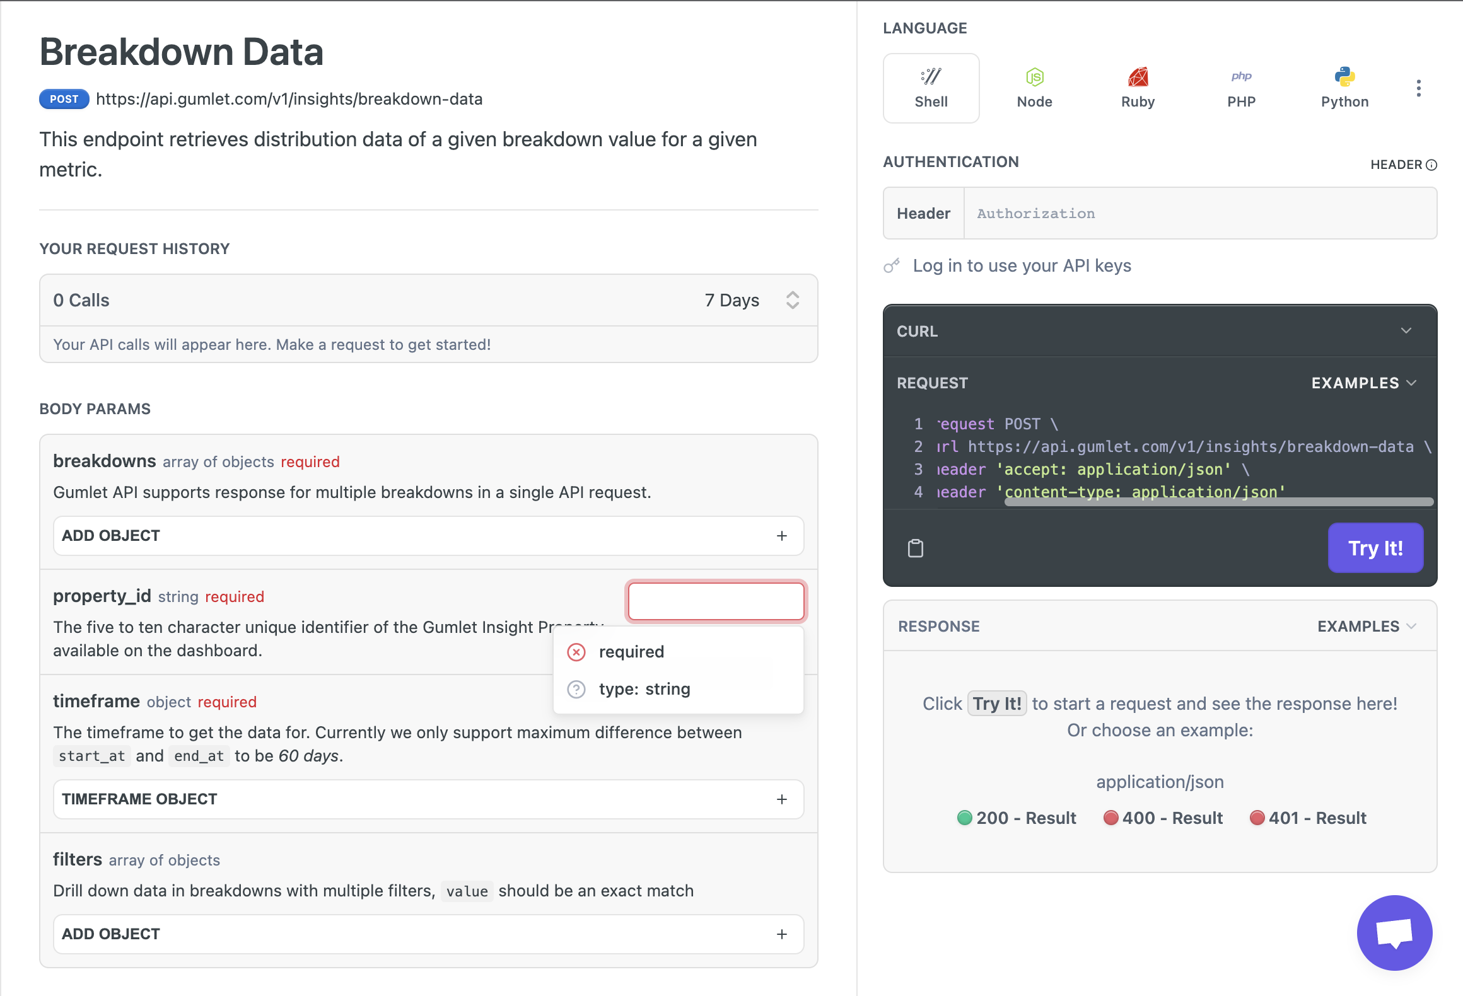
Task: Click the plus icon in the breakdowns row
Action: [782, 535]
